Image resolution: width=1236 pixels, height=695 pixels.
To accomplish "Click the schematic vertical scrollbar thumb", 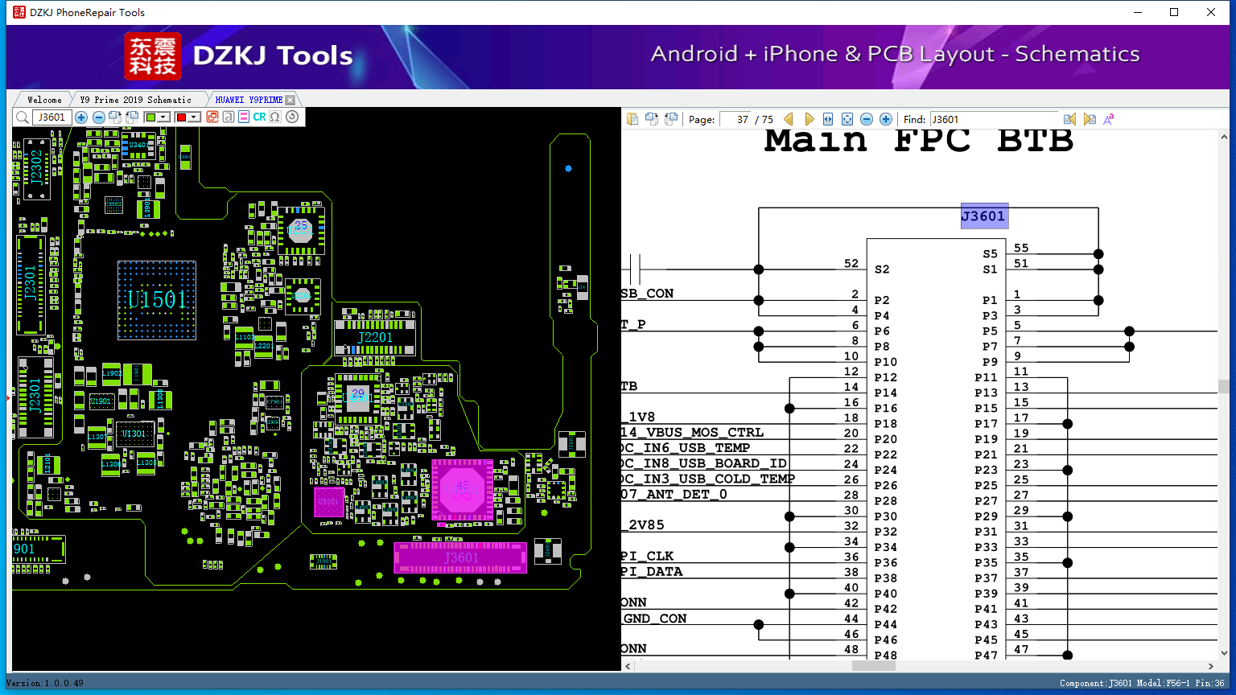I will pyautogui.click(x=1223, y=387).
